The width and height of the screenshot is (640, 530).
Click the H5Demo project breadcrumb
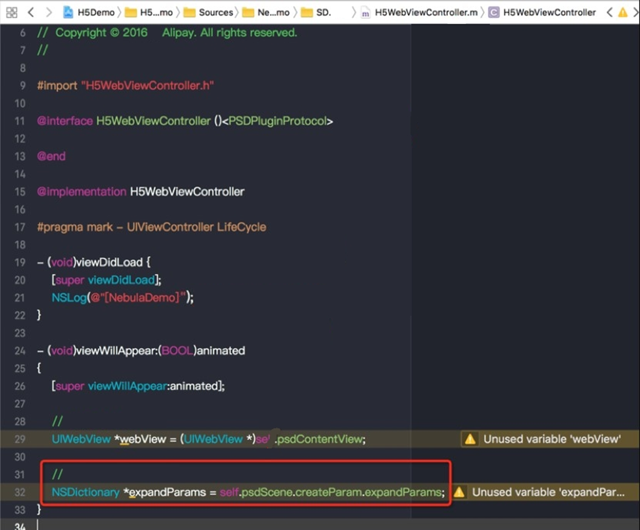point(89,12)
